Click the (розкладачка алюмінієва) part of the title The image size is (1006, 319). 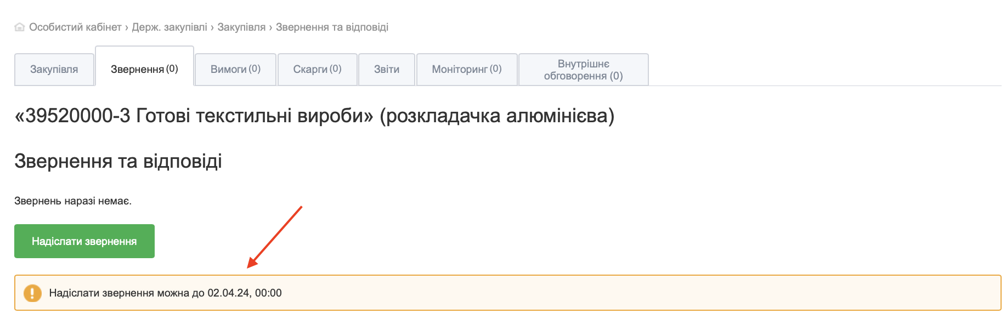tap(496, 116)
